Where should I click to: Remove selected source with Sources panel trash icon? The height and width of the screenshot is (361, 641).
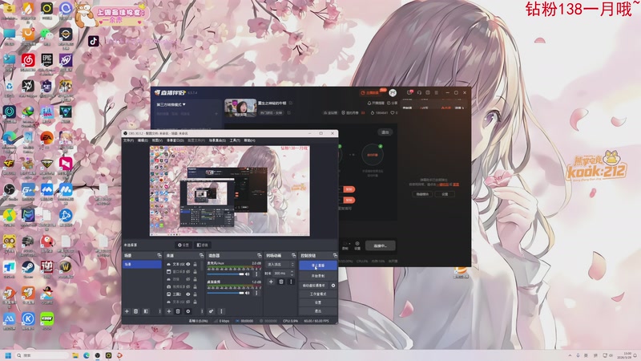click(178, 311)
